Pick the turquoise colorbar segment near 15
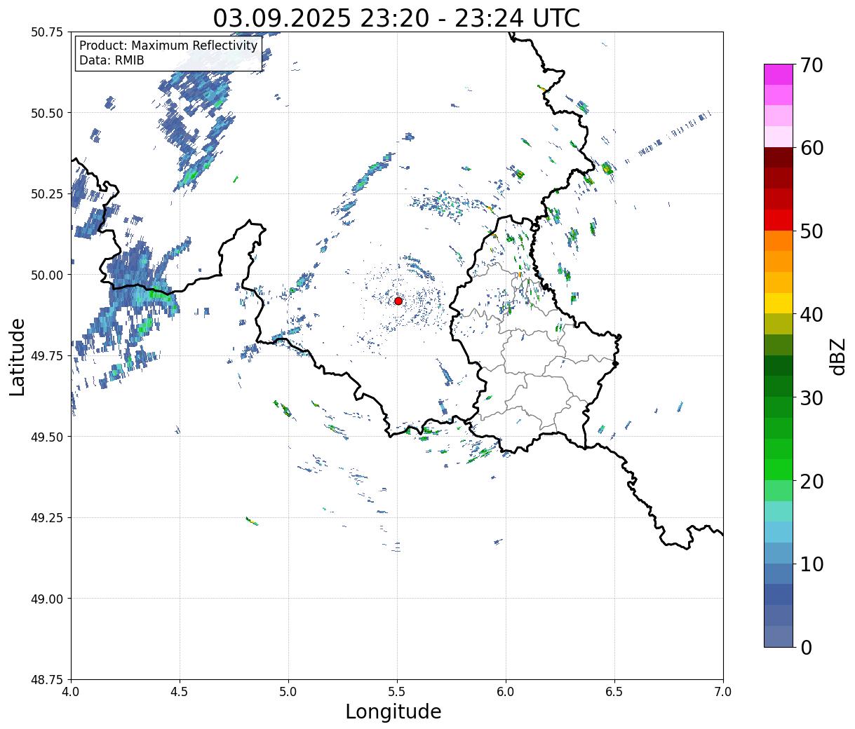This screenshot has height=729, width=855. (779, 511)
